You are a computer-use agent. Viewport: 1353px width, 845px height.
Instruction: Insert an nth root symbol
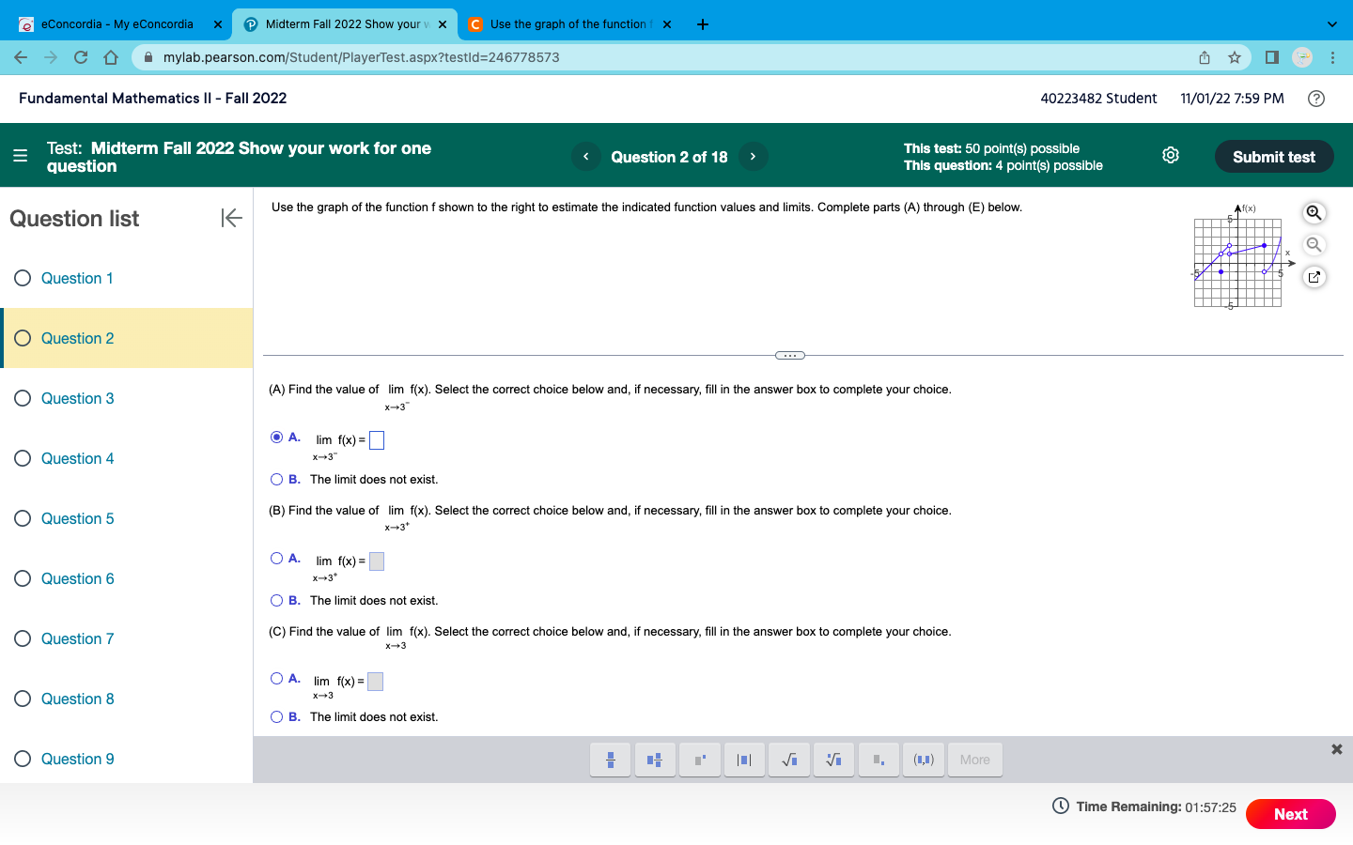(833, 760)
